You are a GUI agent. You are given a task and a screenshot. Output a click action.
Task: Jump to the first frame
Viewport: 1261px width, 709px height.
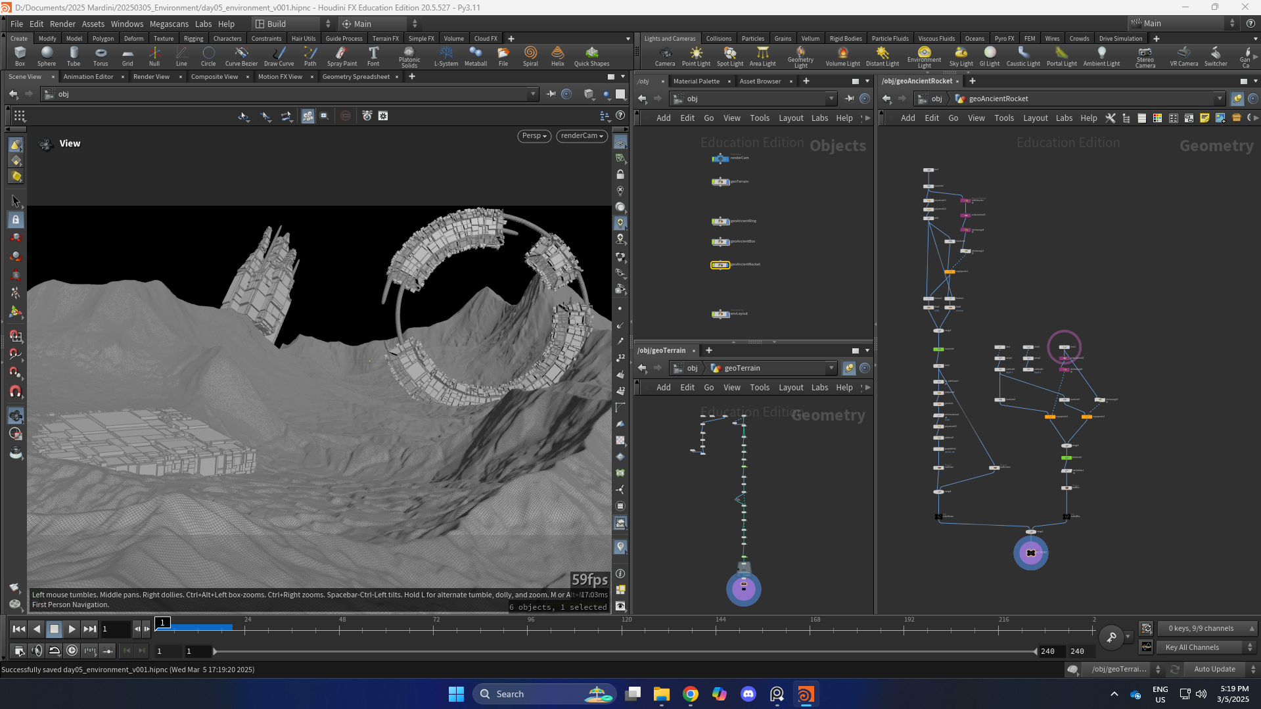19,629
